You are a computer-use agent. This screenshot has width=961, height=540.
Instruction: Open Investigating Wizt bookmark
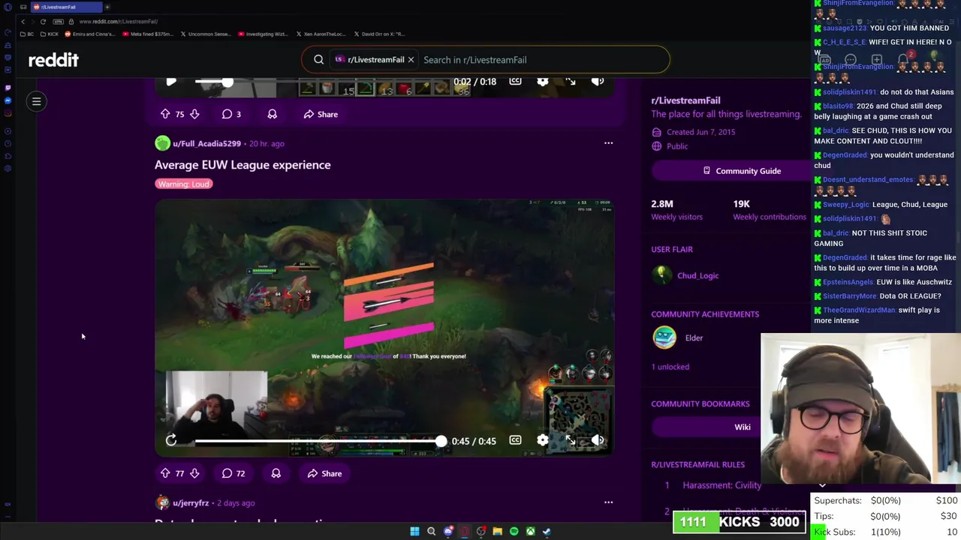point(263,34)
